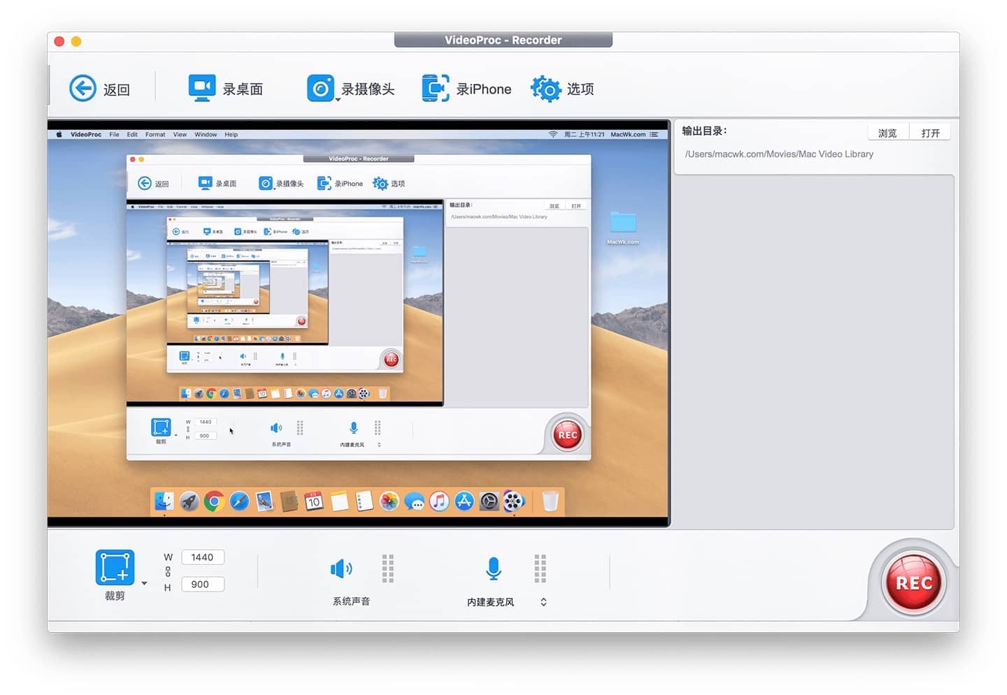Expand the crop dropdown arrow beside 裁剪
This screenshot has width=1007, height=695.
click(144, 583)
